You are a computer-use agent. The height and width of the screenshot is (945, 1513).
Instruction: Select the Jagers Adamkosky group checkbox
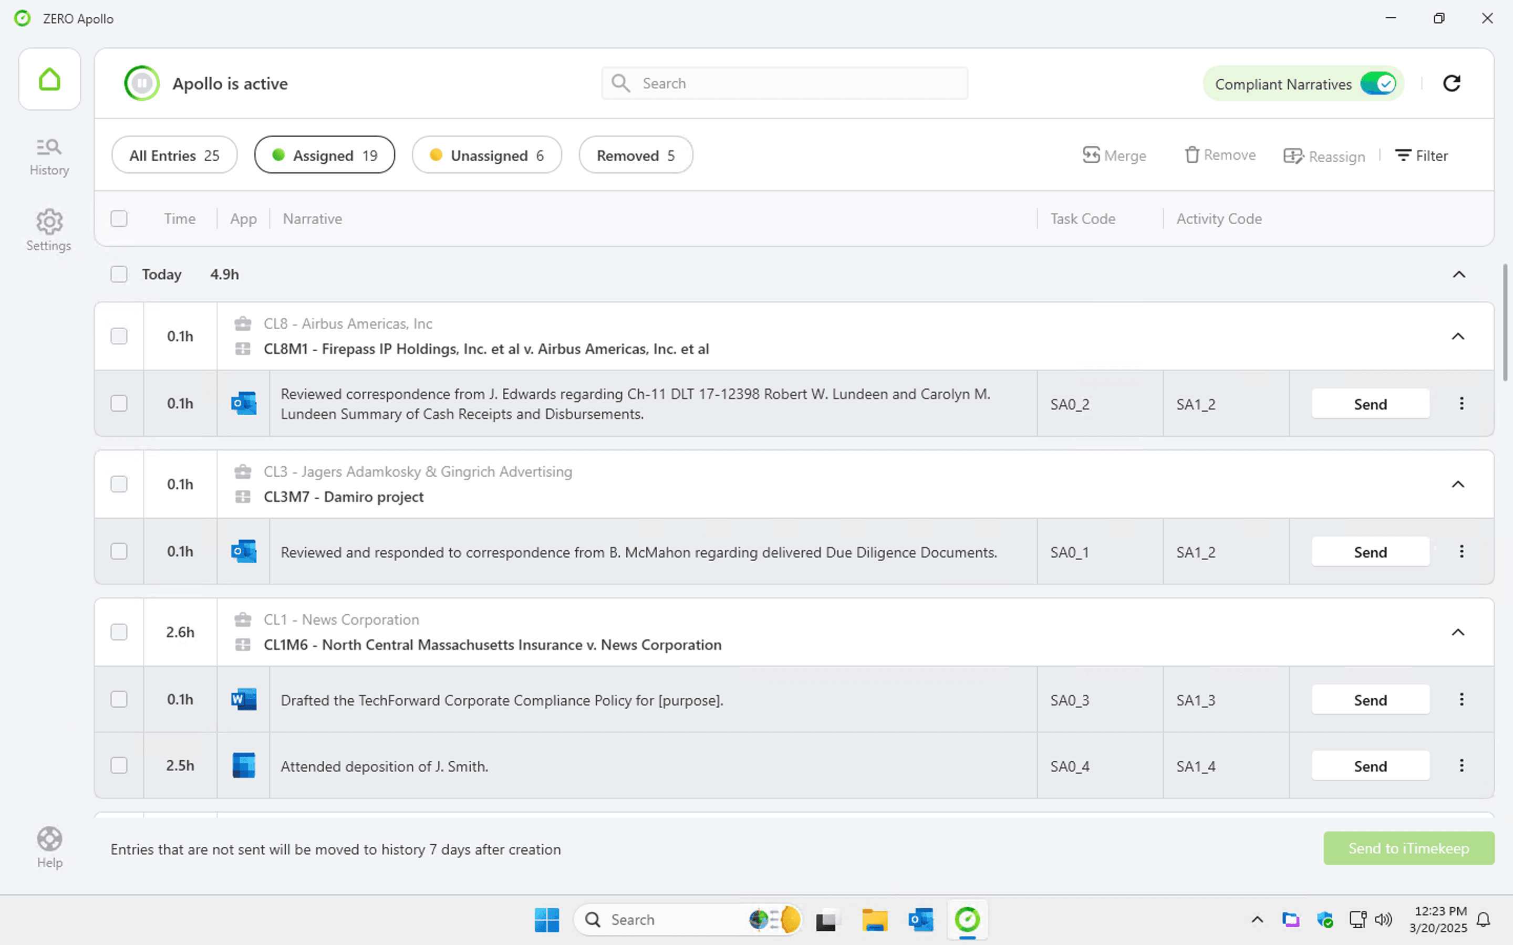pyautogui.click(x=119, y=485)
